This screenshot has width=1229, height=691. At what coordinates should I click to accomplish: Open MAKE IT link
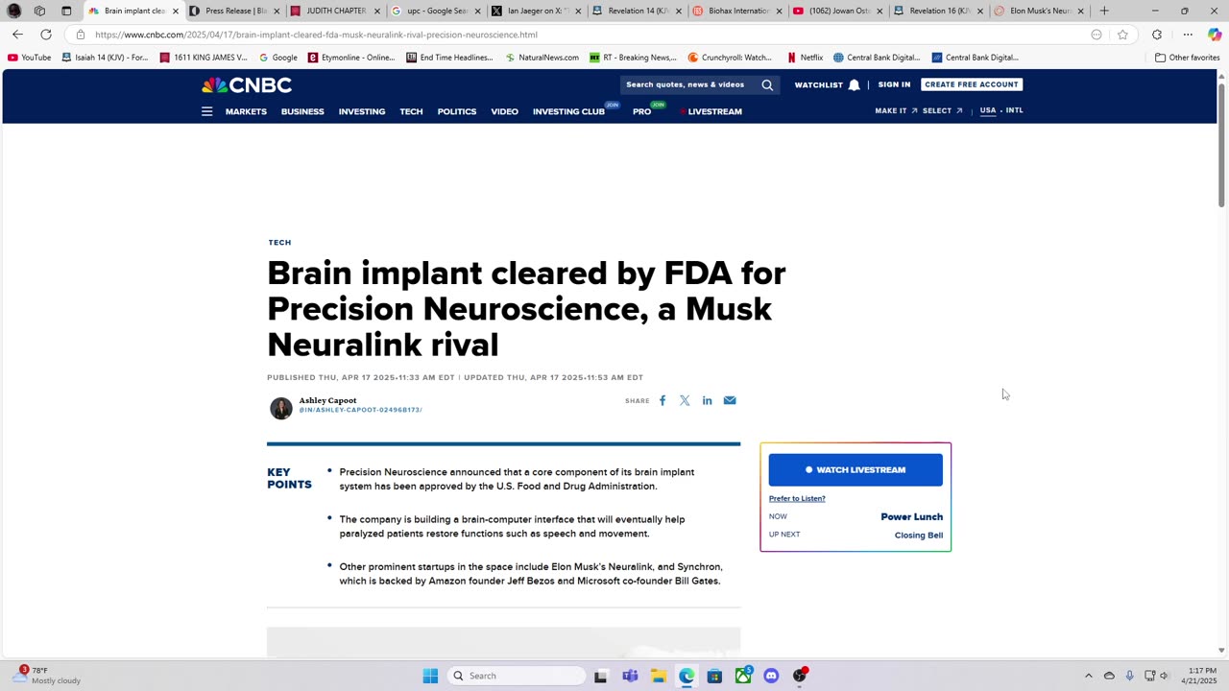pos(896,110)
